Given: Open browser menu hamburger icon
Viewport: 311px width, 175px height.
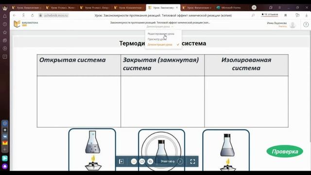Looking at the screenshot, I should tap(279, 8).
